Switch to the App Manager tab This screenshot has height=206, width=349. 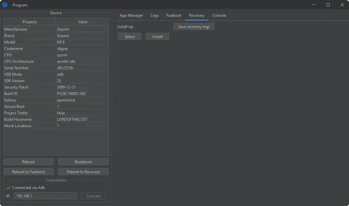[x=131, y=16]
